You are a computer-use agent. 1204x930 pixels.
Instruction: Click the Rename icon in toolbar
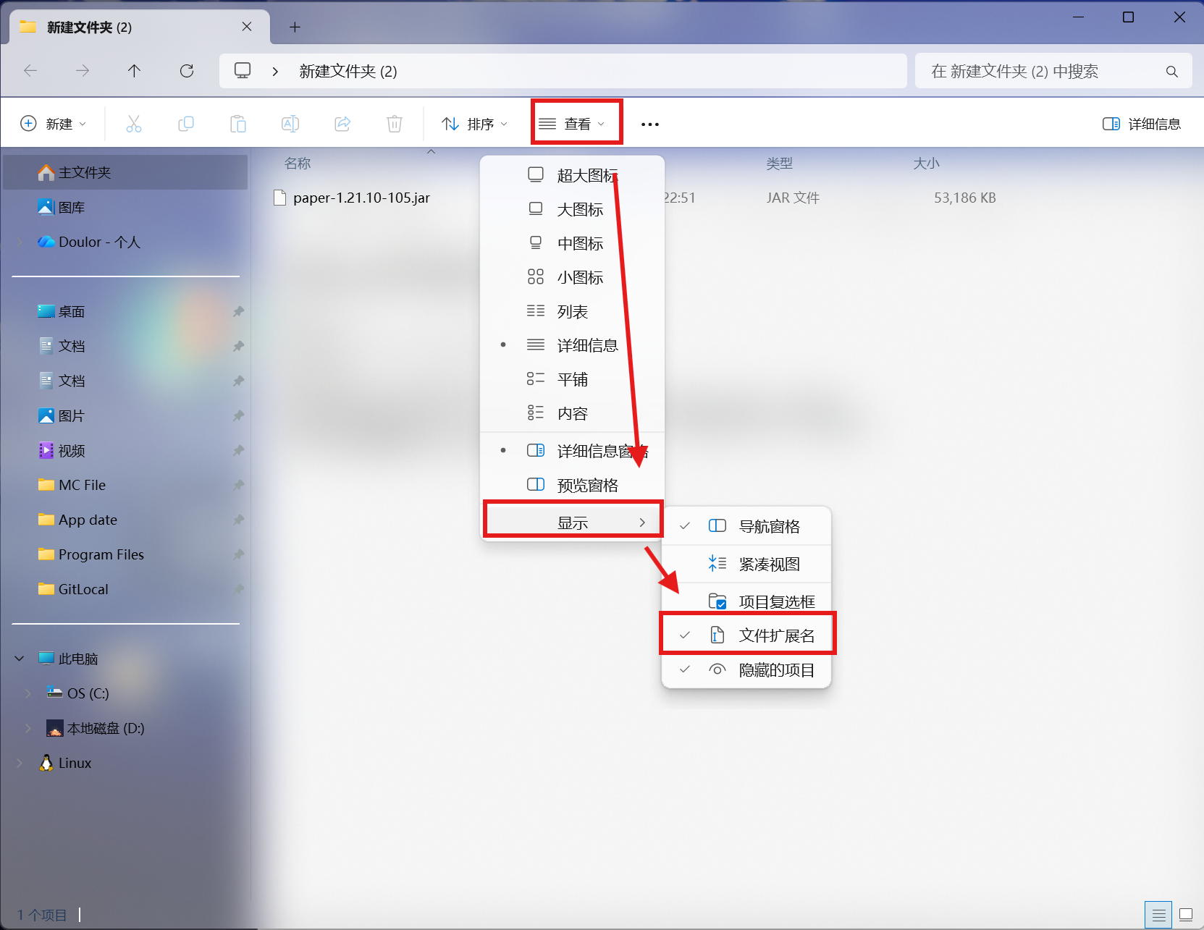coord(290,124)
